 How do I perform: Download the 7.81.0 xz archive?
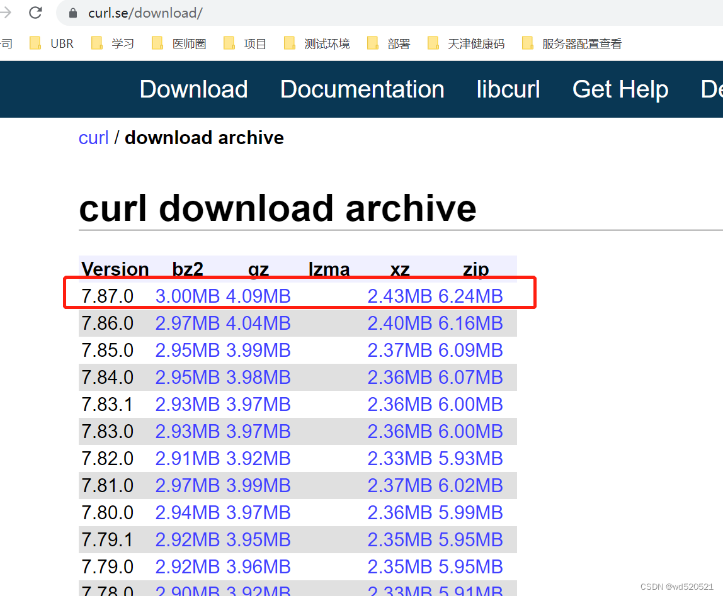pos(400,485)
